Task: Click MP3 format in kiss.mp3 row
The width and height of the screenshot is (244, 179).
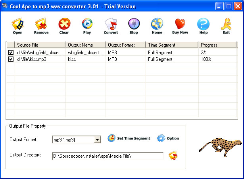Action: pos(112,59)
